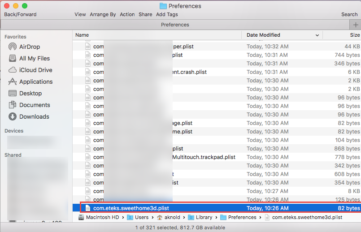Click the Share toolbar button
The image size is (361, 232).
[x=145, y=14]
